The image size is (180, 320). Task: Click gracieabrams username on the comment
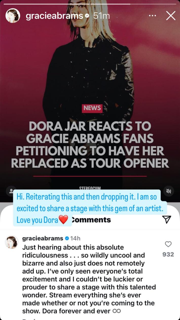click(43, 238)
